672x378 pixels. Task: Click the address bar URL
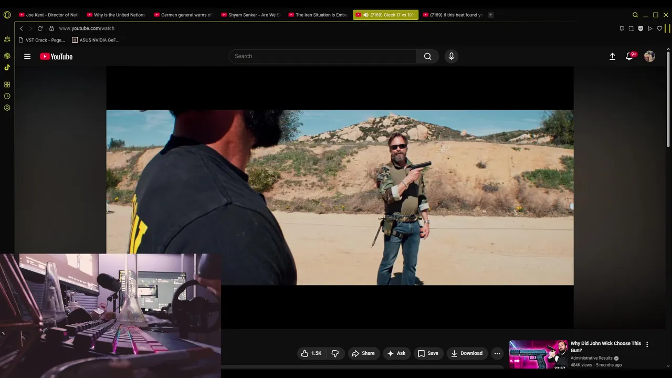(87, 28)
